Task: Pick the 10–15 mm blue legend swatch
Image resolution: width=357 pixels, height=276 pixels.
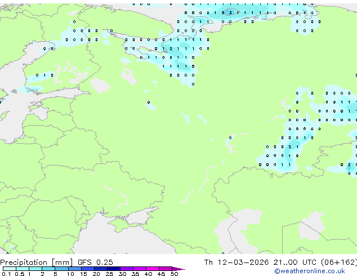Action: click(x=75, y=269)
